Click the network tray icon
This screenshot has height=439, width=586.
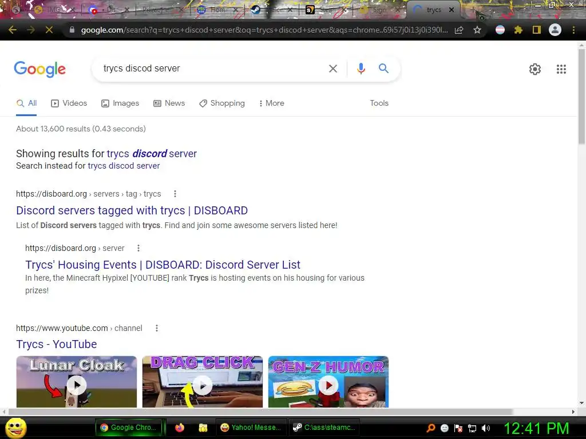pos(472,428)
